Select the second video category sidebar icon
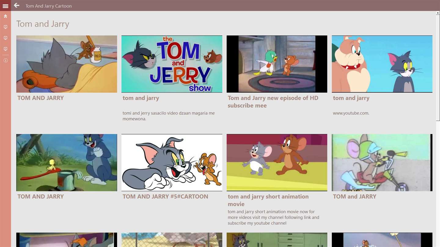 (x=5, y=38)
